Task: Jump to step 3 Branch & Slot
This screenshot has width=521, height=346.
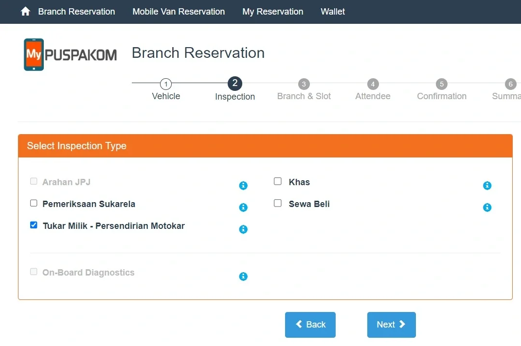Action: (304, 84)
